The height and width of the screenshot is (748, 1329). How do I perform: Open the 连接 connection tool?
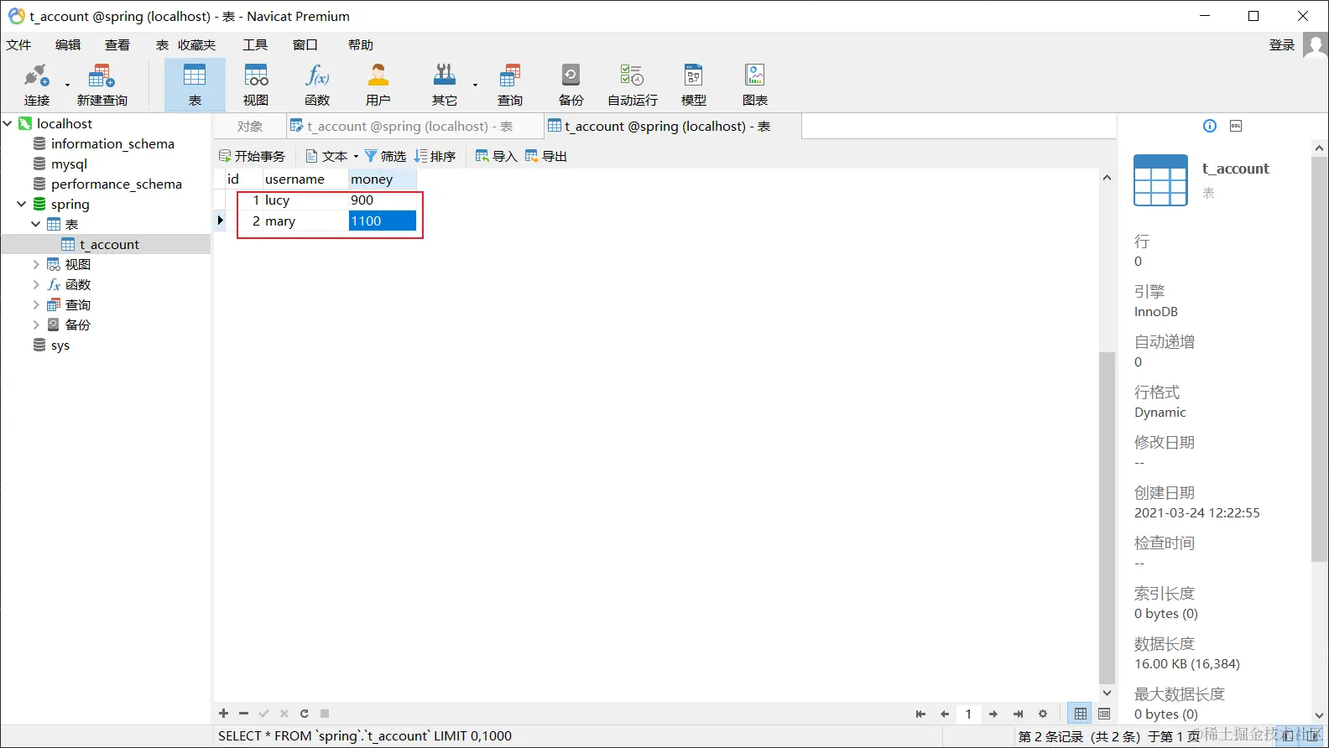pyautogui.click(x=36, y=85)
